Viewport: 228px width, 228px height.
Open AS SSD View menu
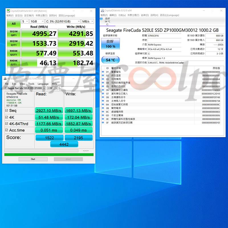tap(22, 84)
